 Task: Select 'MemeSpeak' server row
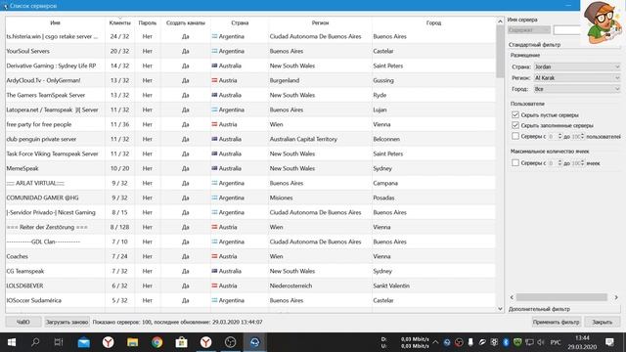250,168
